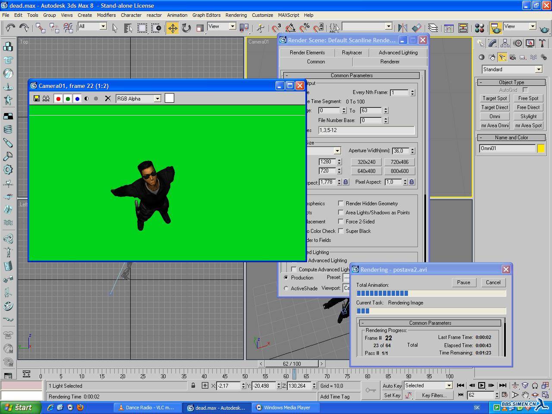Click the Undo arrow in main toolbar
Image resolution: width=552 pixels, height=414 pixels.
tap(10, 28)
